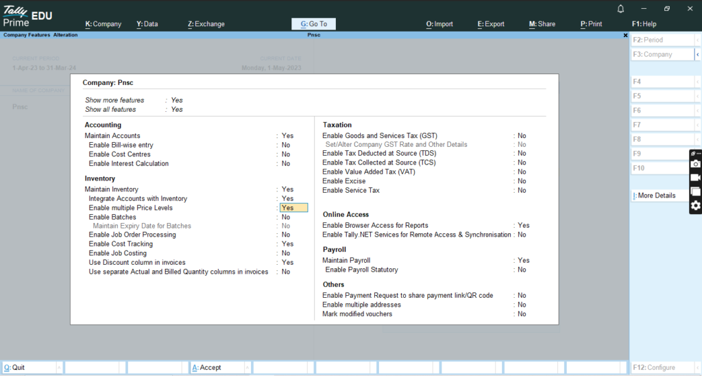This screenshot has height=376, width=702.
Task: Click the Company: Pnsc heading
Action: 108,82
